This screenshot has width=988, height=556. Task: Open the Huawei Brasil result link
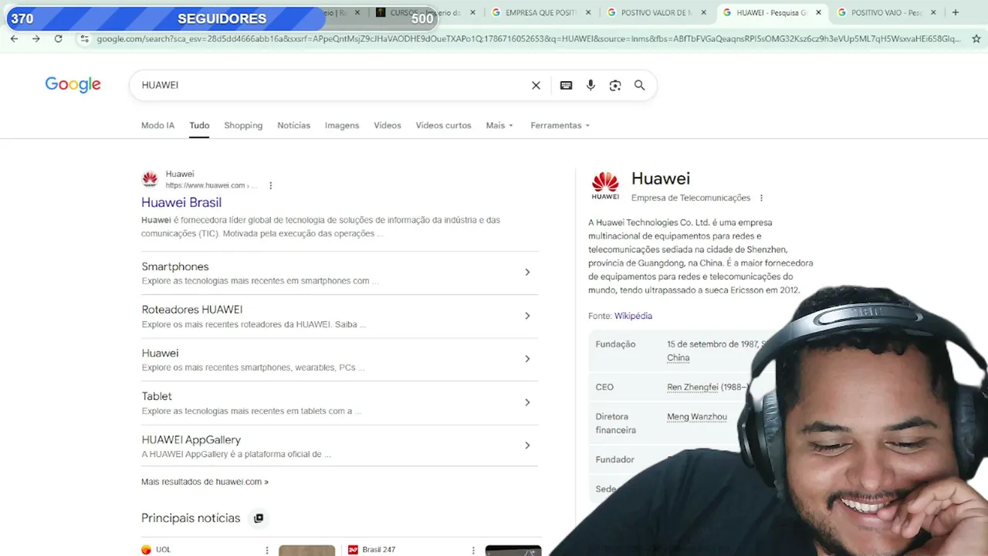click(181, 202)
